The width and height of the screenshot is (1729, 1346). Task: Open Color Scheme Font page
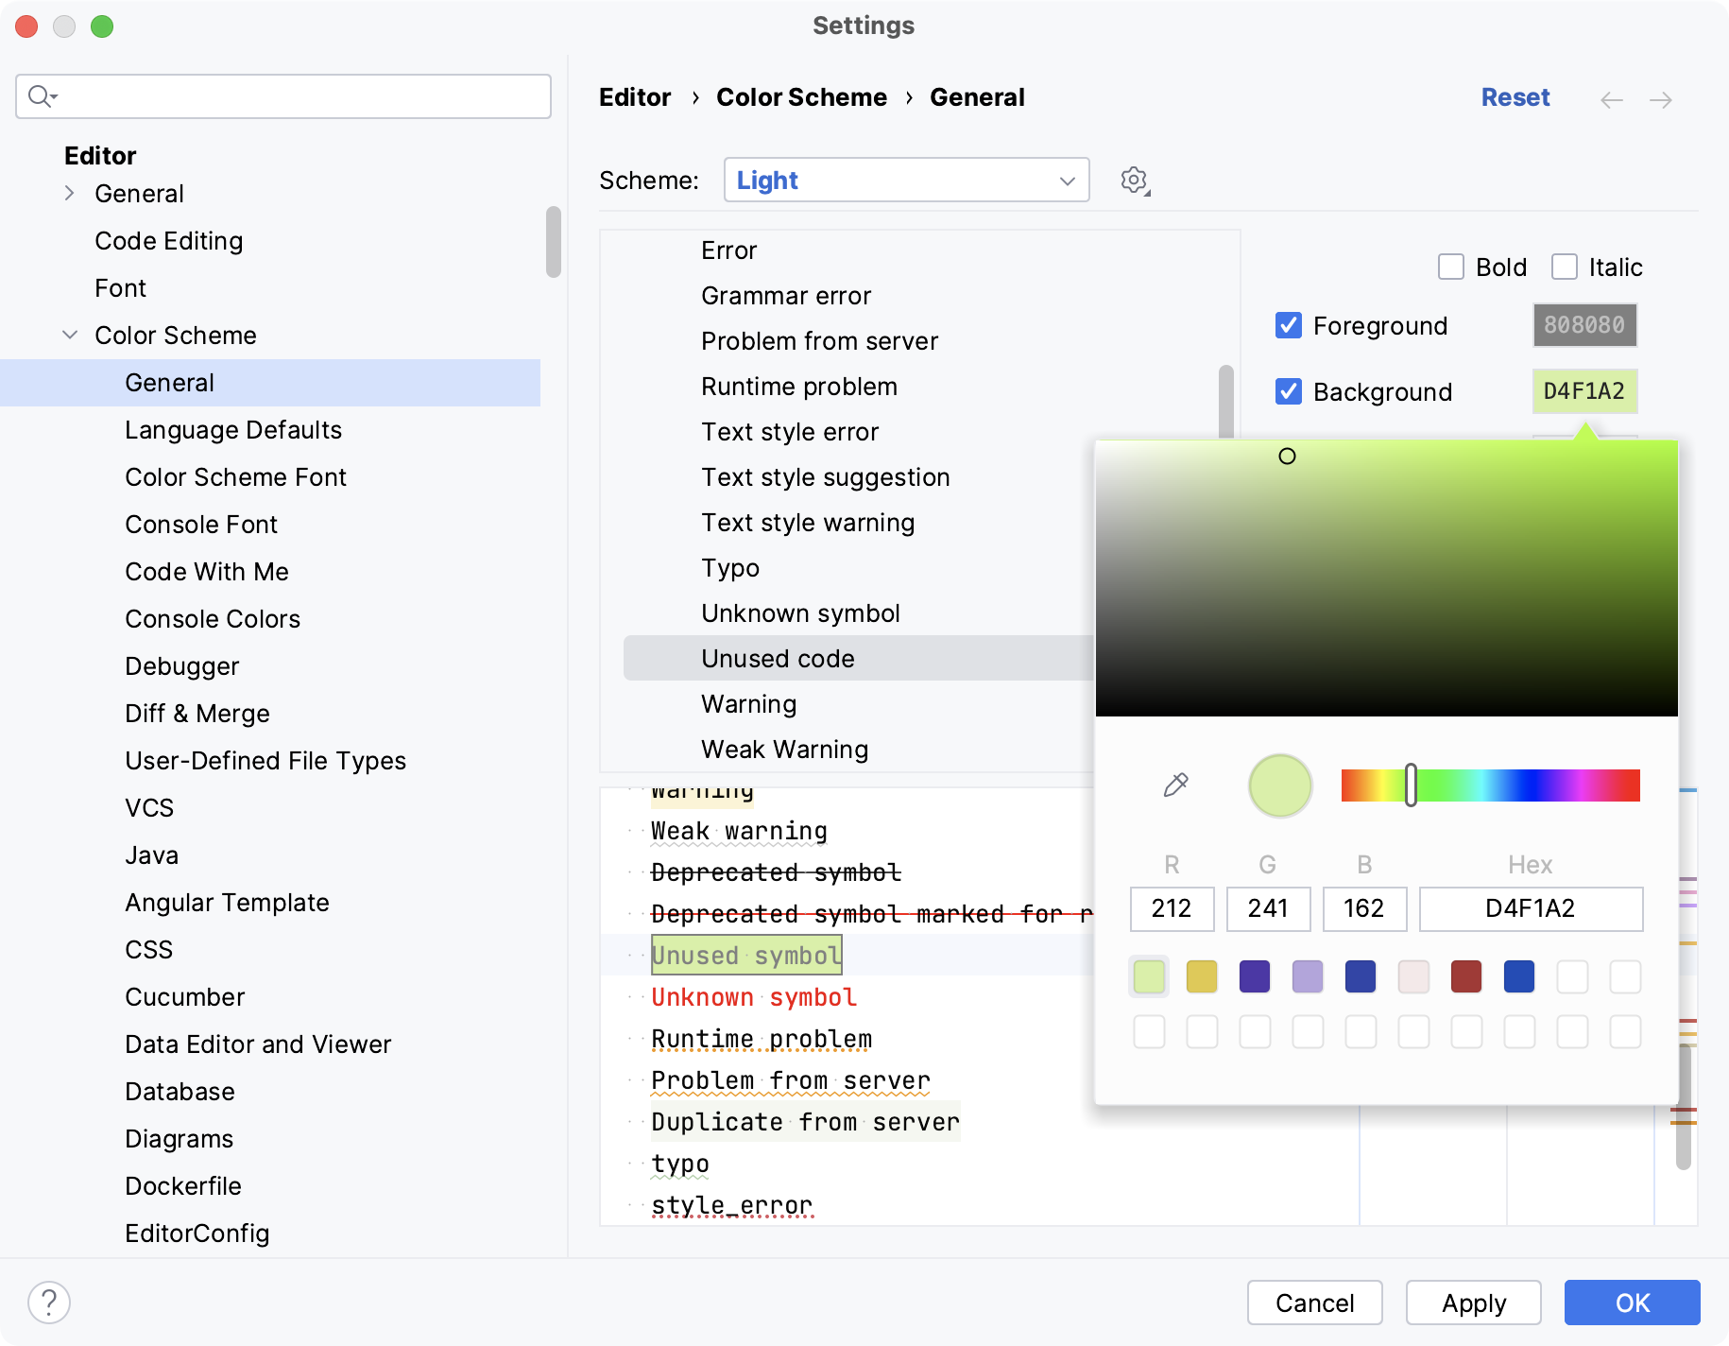coord(235,477)
